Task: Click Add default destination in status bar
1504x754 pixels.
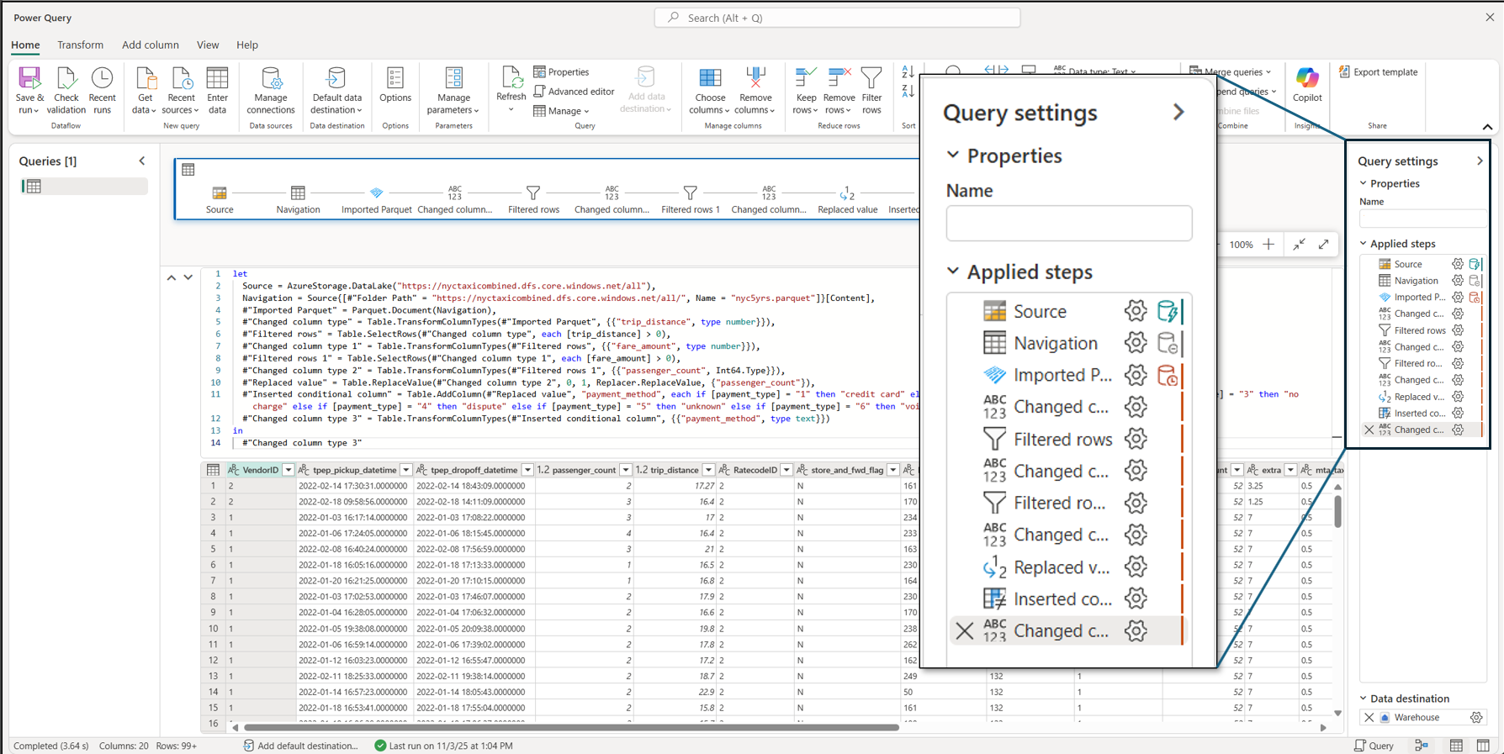Action: pos(300,746)
